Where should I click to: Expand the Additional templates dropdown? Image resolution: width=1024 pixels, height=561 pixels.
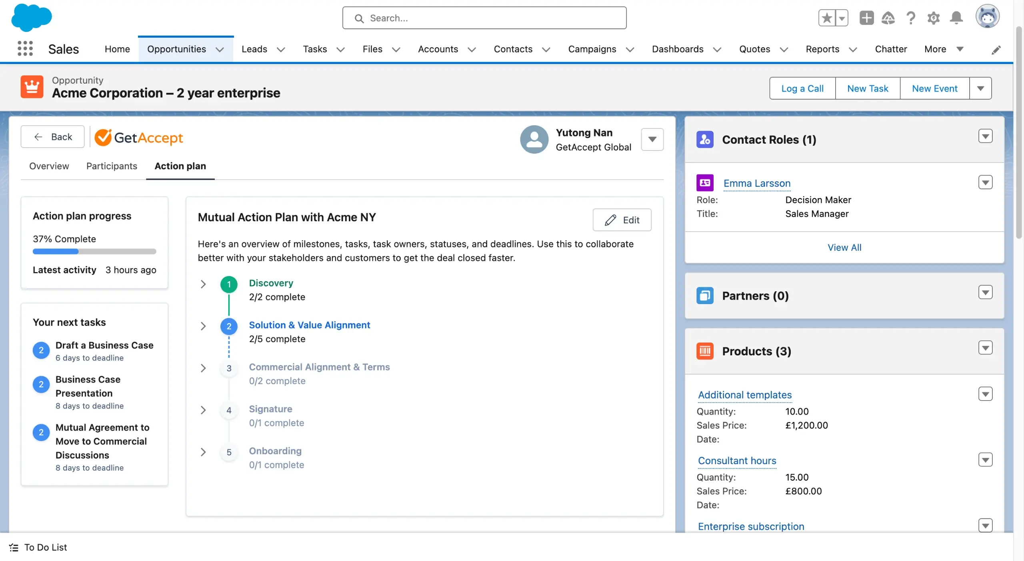point(986,394)
